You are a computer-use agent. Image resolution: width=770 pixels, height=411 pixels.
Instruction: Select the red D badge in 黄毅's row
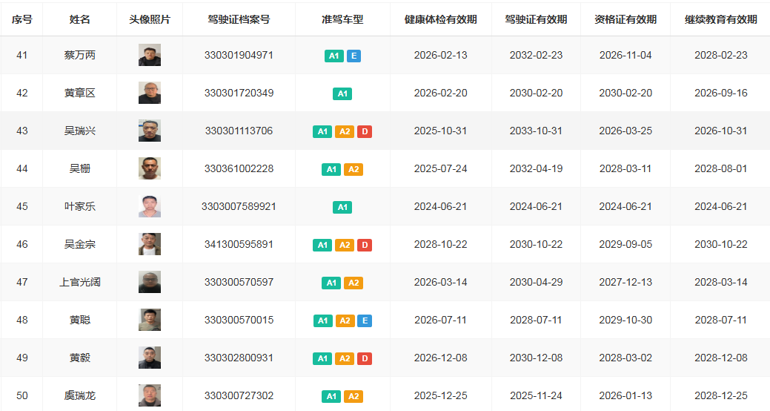click(x=364, y=358)
